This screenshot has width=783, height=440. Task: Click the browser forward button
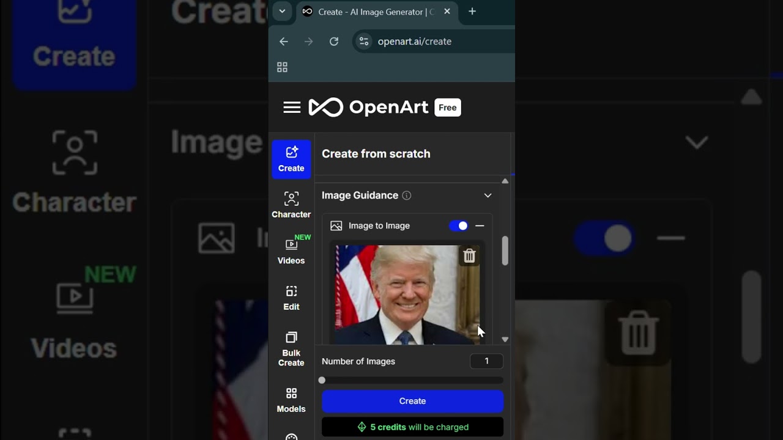[308, 42]
